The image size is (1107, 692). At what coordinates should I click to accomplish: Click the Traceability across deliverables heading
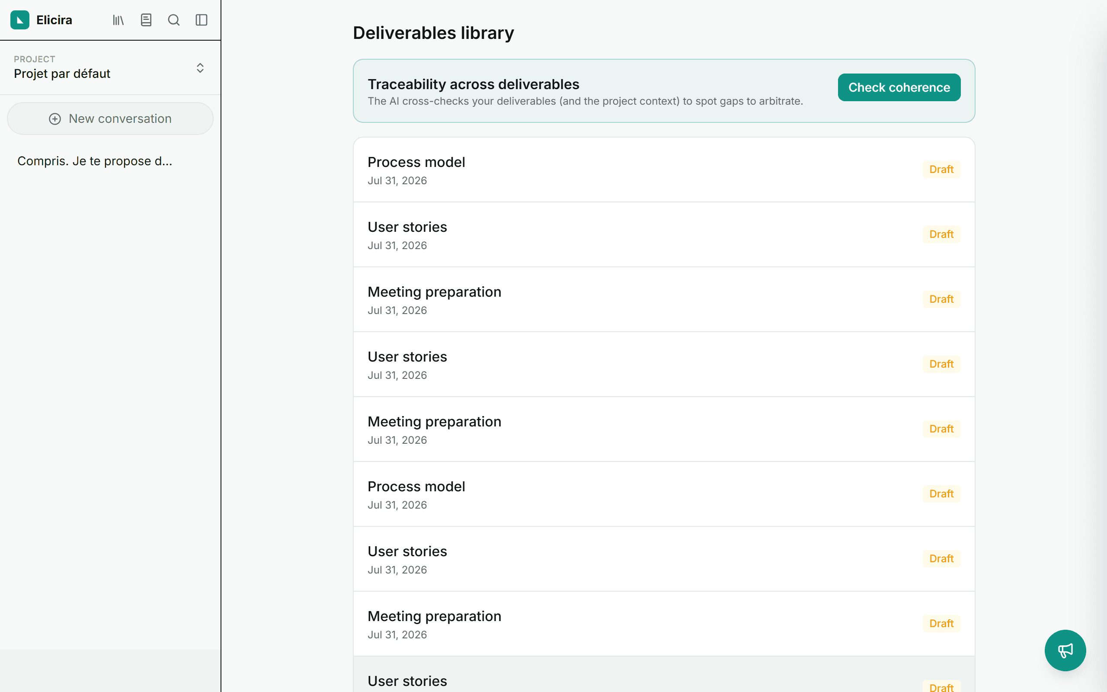pos(474,84)
